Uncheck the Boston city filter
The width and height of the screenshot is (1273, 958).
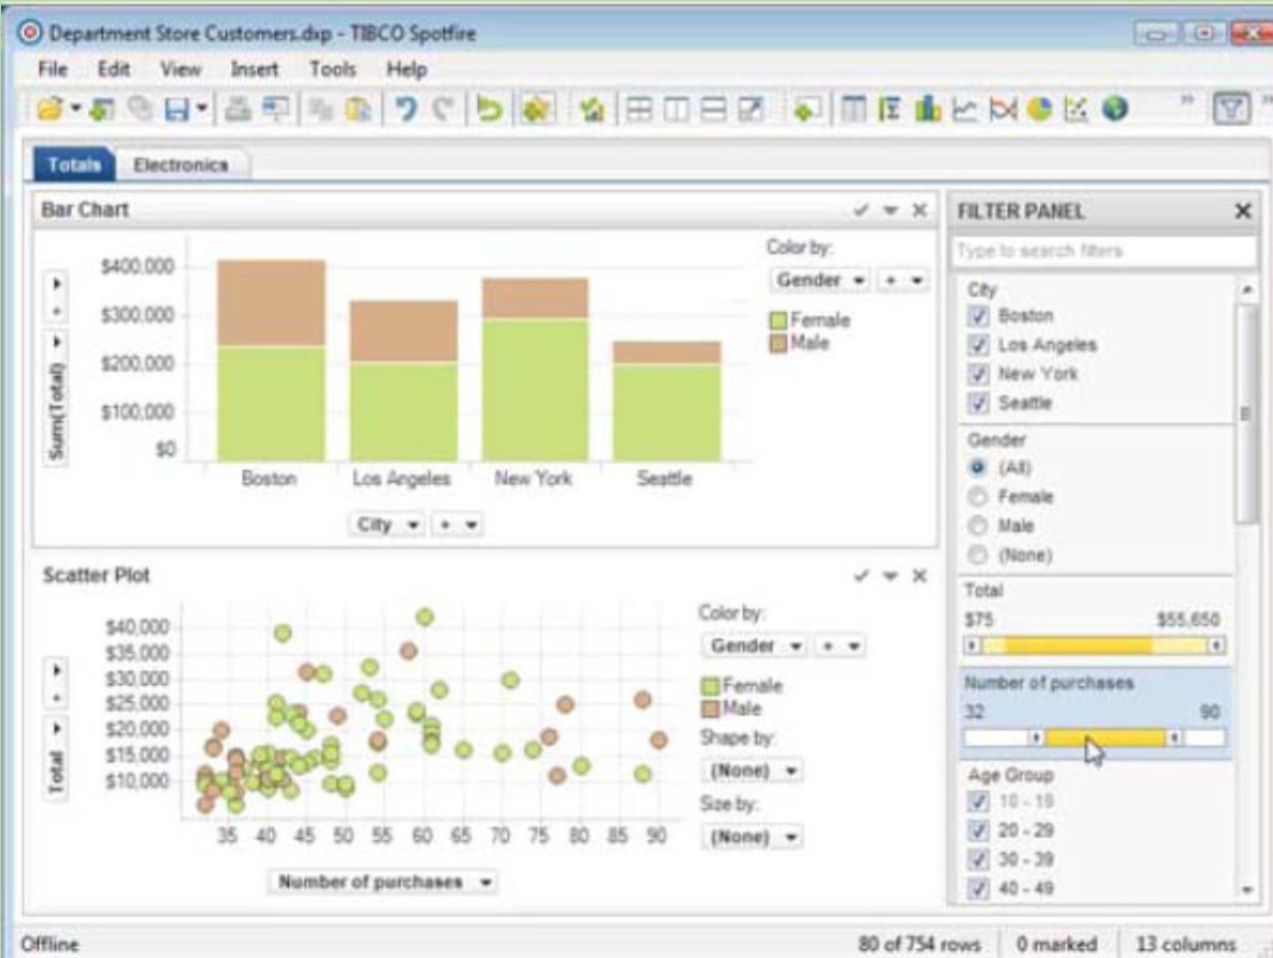(978, 316)
